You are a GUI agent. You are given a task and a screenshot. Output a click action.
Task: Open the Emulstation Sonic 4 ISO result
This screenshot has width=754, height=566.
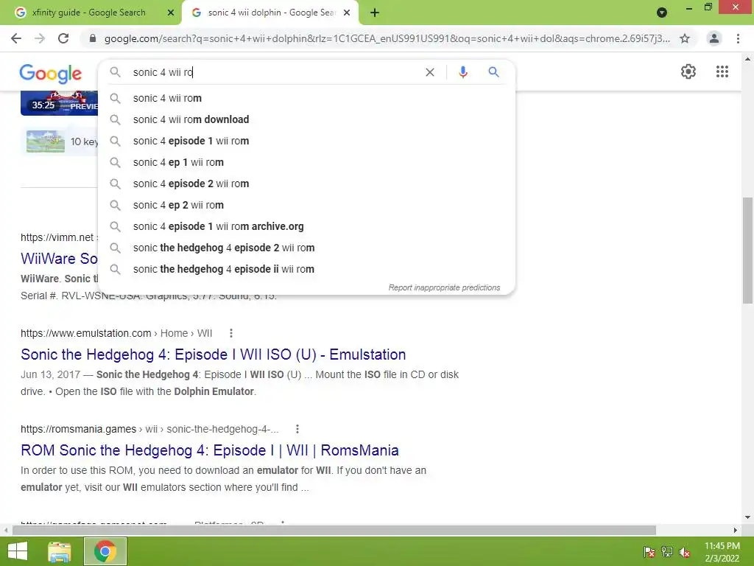(x=213, y=354)
